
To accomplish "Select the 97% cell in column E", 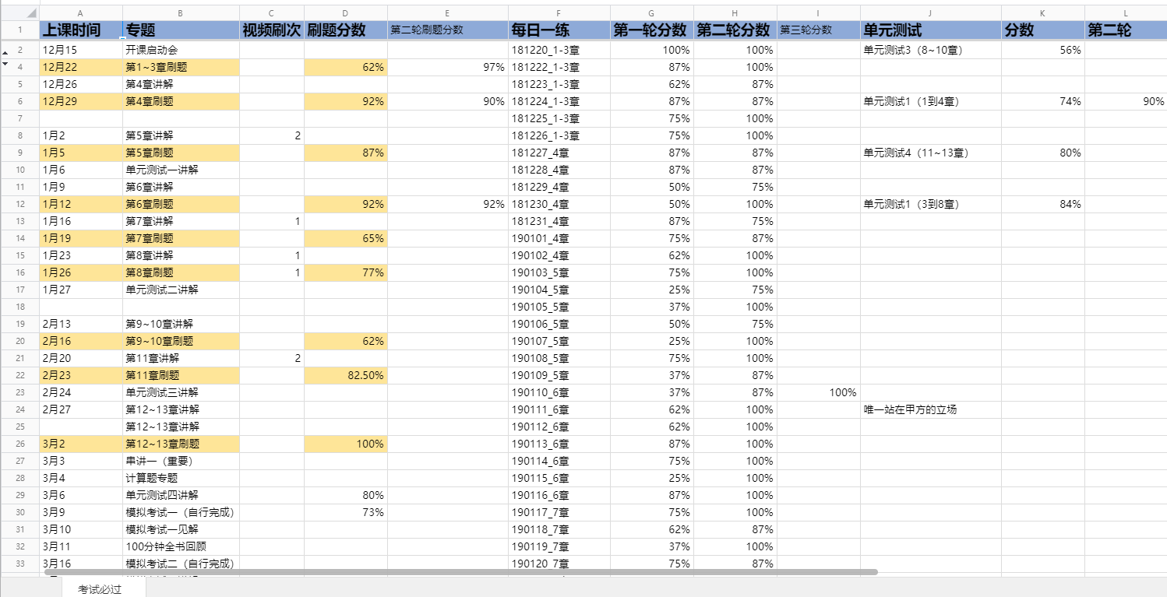I will (x=447, y=67).
